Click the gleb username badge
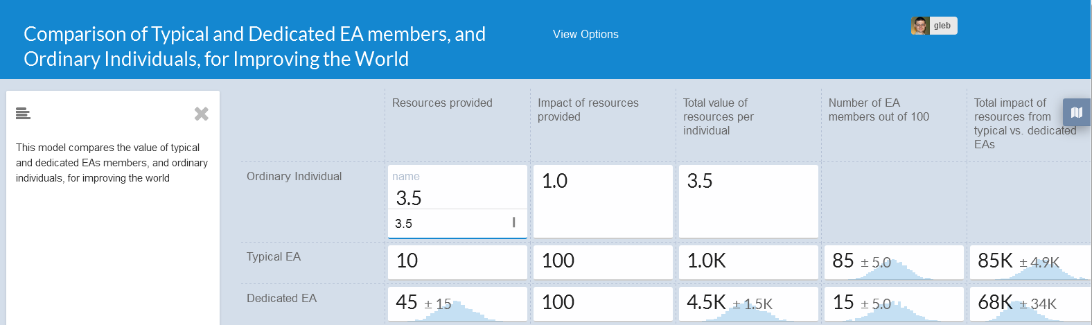This screenshot has width=1092, height=325. tap(942, 26)
